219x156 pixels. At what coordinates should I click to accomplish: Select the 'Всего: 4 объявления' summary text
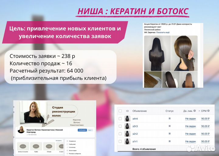(x=144, y=149)
